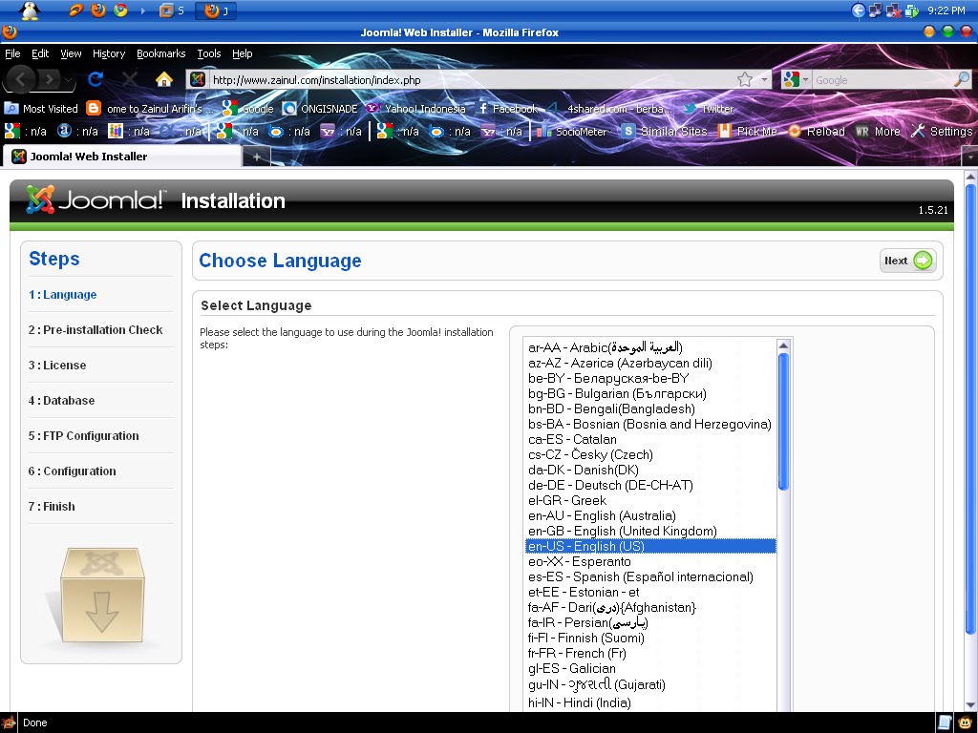Select bg-BG - Bulgarian language
Image resolution: width=978 pixels, height=733 pixels.
650,393
